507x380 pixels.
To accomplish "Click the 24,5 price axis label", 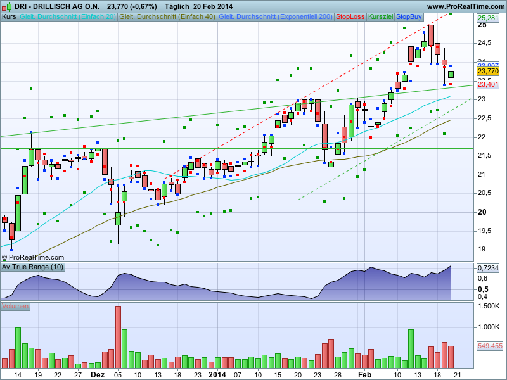I will point(484,43).
